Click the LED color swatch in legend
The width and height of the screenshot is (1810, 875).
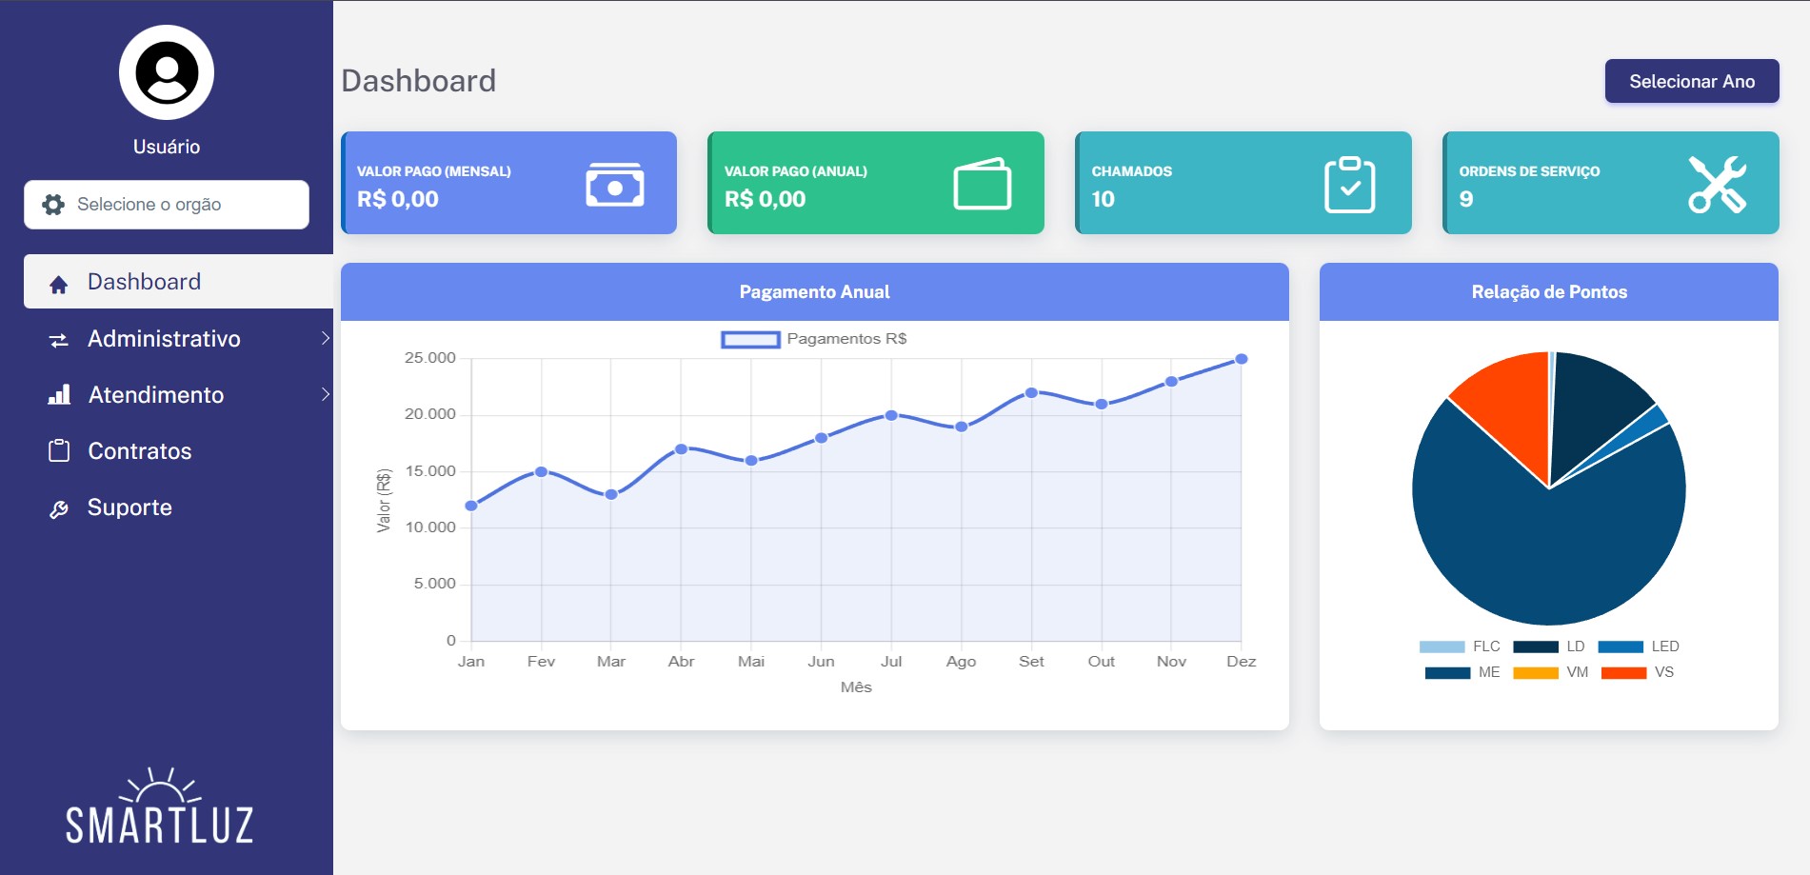point(1621,646)
